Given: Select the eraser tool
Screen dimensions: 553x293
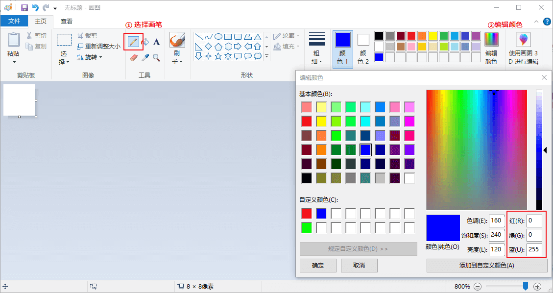Looking at the screenshot, I should click(x=133, y=58).
